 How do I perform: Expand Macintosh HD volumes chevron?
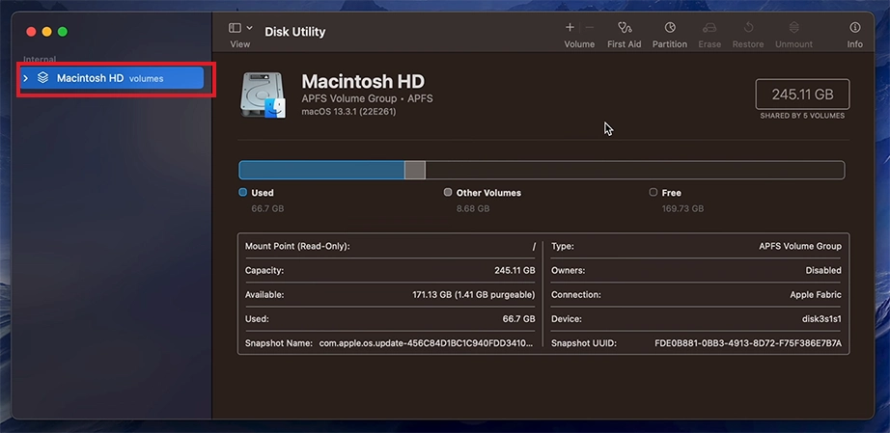(x=25, y=78)
